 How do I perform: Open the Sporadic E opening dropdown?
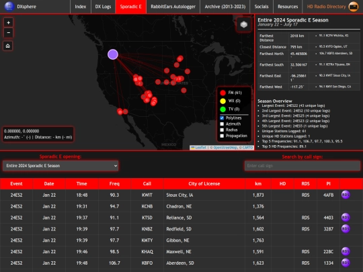(x=61, y=166)
